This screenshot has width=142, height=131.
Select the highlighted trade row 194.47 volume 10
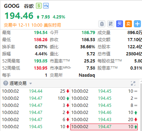tap(104, 127)
